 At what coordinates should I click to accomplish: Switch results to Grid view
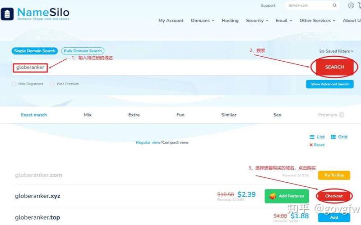339,137
